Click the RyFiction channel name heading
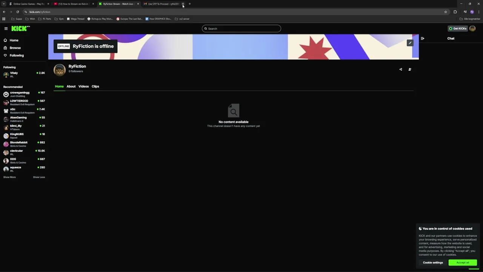Viewport: 483px width, 272px height. tap(77, 66)
